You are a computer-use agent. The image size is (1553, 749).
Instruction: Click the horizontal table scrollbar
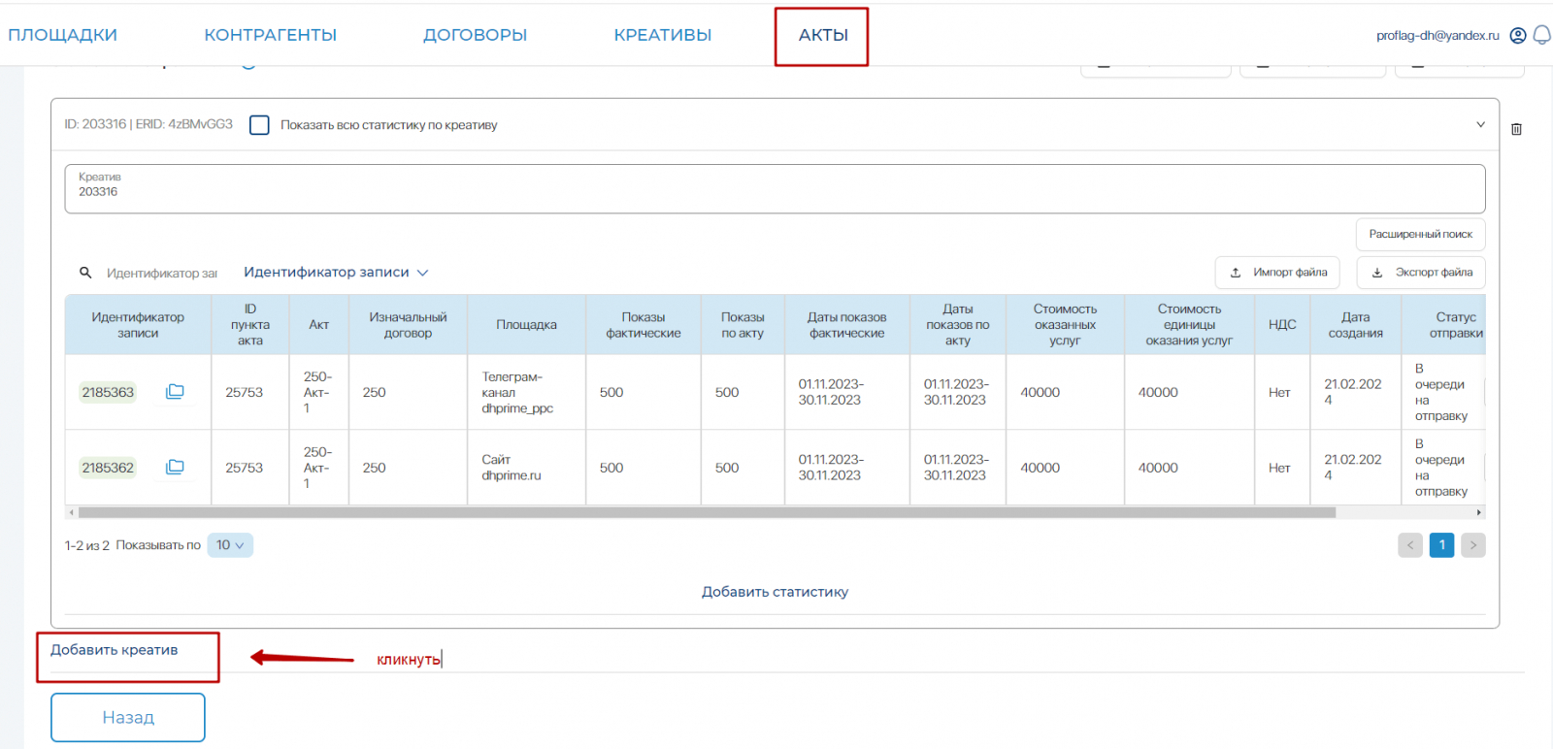click(707, 512)
